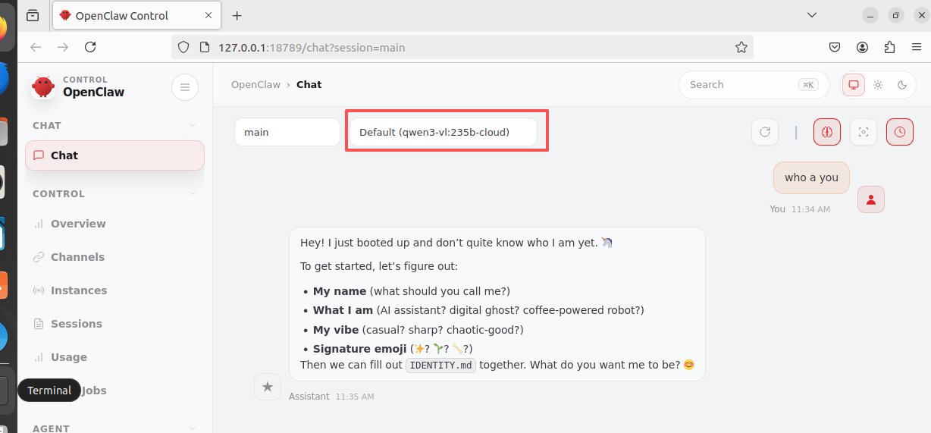This screenshot has height=433, width=931.
Task: Reload the browser page
Action: (90, 47)
